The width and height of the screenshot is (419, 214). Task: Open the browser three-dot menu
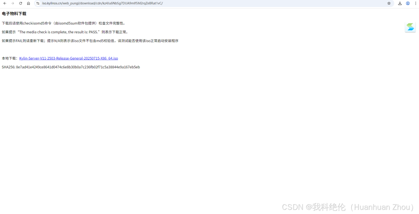pyautogui.click(x=415, y=3)
